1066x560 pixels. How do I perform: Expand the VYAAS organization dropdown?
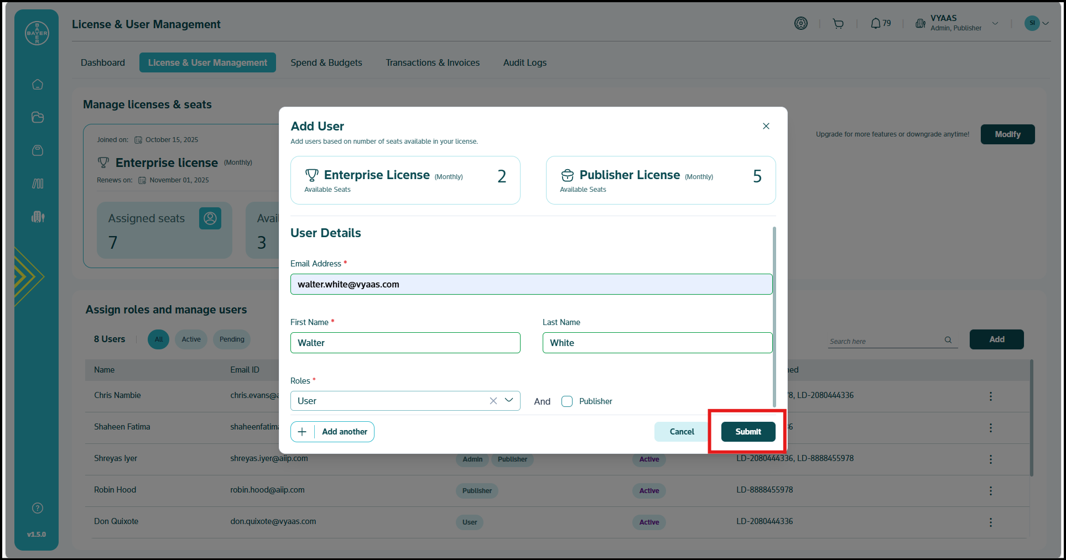pos(995,23)
